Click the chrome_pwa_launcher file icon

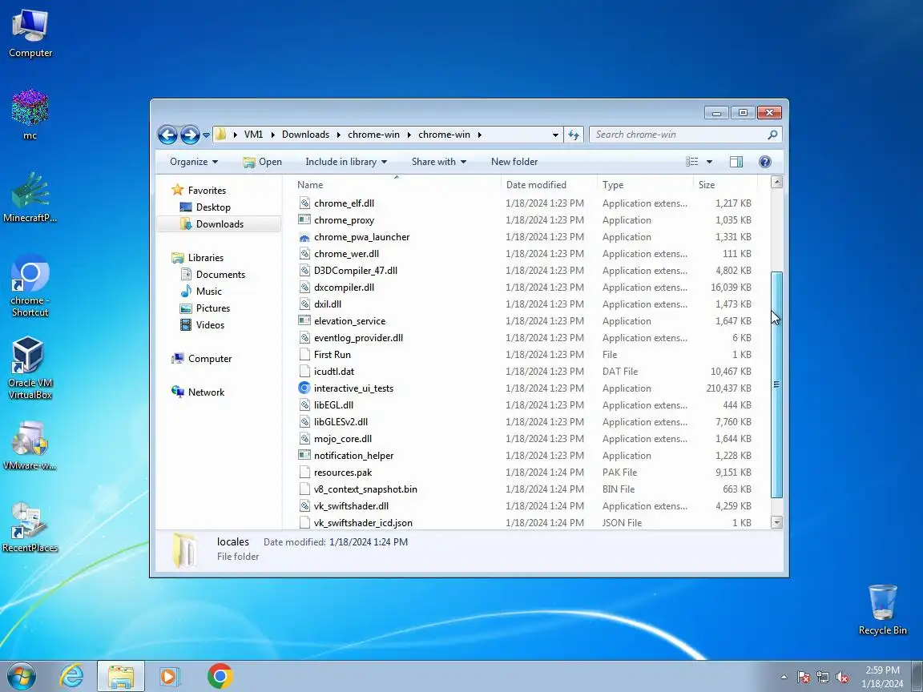tap(304, 237)
